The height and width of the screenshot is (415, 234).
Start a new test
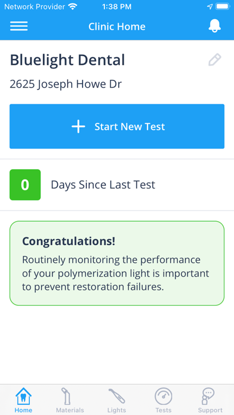tap(117, 126)
